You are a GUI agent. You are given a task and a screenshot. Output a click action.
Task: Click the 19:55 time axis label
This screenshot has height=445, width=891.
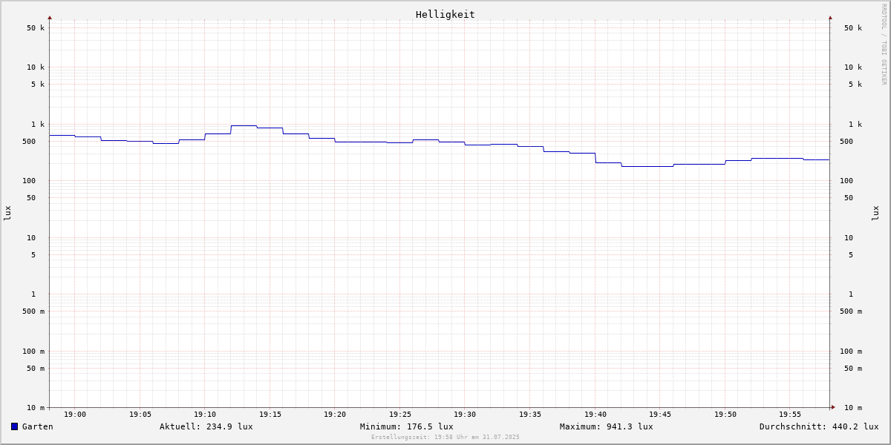tap(790, 415)
